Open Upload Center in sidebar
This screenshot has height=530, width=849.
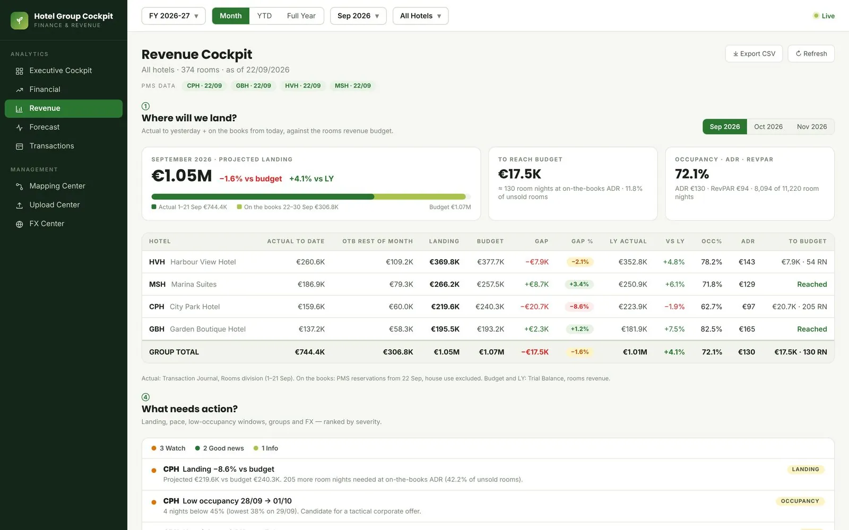click(x=64, y=205)
